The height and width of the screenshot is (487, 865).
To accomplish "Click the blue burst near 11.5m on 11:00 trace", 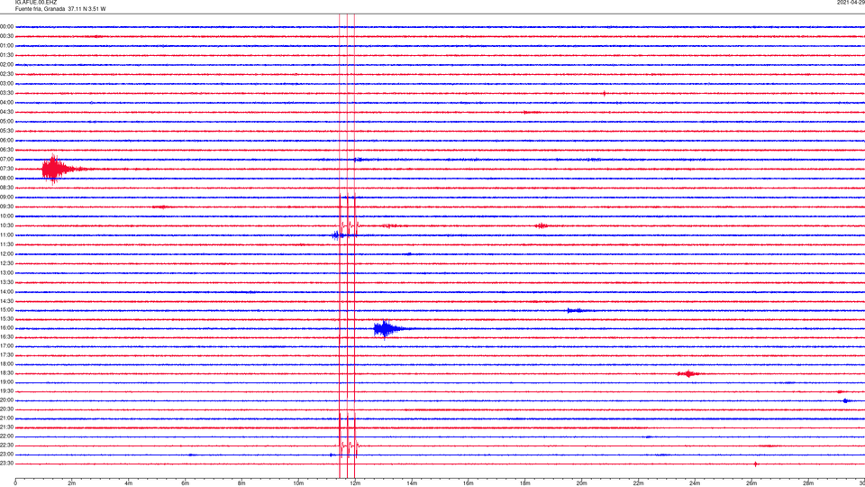I will point(338,235).
